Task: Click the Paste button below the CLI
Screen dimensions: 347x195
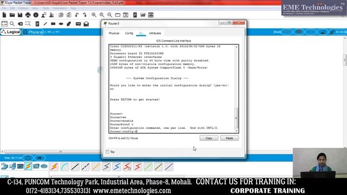Action: tap(229, 138)
